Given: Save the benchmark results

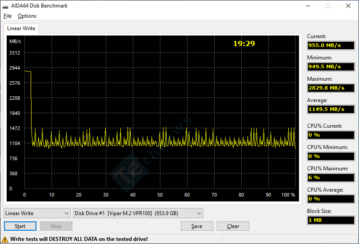Looking at the screenshot, I should coord(197,226).
